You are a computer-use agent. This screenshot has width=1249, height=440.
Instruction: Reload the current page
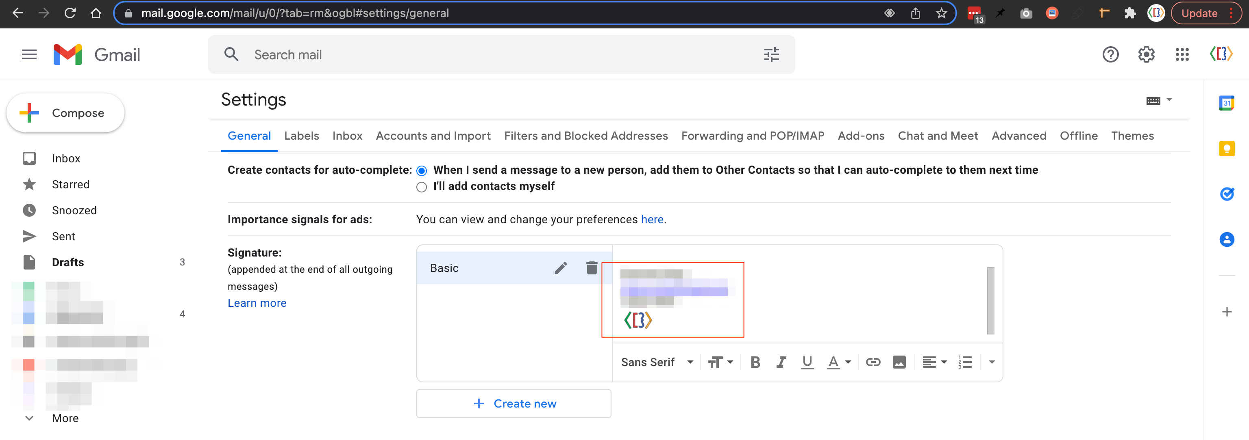[70, 13]
